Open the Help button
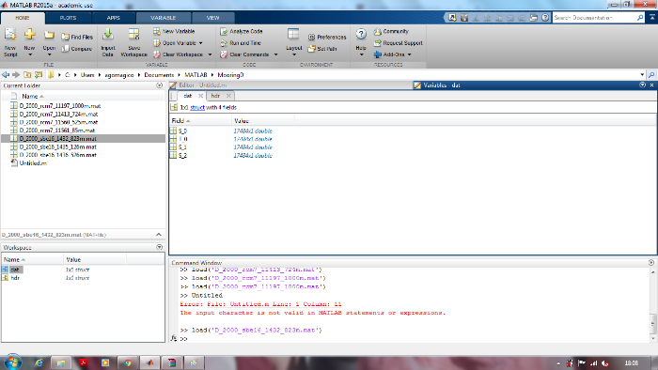The image size is (658, 370). [x=361, y=42]
